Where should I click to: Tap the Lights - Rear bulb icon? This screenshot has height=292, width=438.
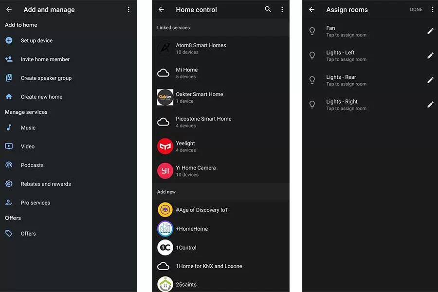coord(312,80)
